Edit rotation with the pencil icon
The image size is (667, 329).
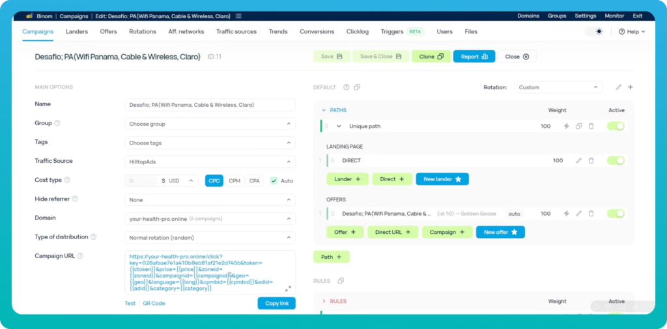tap(619, 87)
